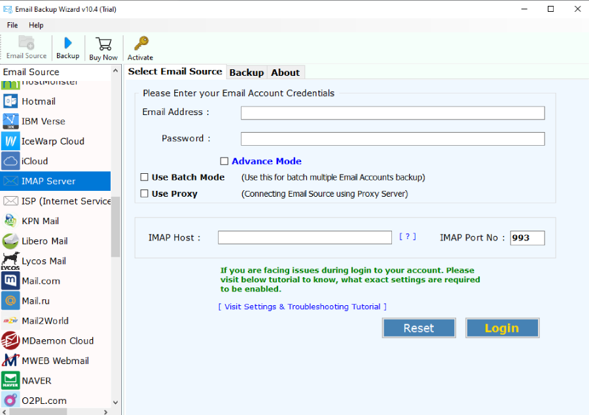Click the Activate key icon
Image resolution: width=589 pixels, height=415 pixels.
(140, 44)
